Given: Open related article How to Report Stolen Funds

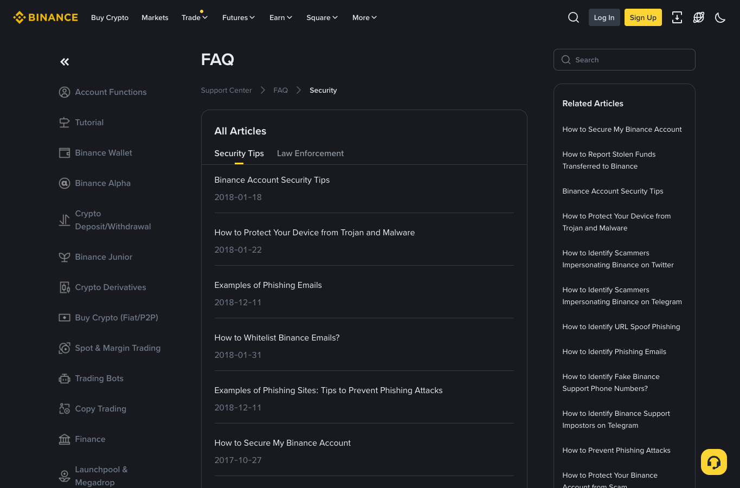Looking at the screenshot, I should pyautogui.click(x=609, y=160).
